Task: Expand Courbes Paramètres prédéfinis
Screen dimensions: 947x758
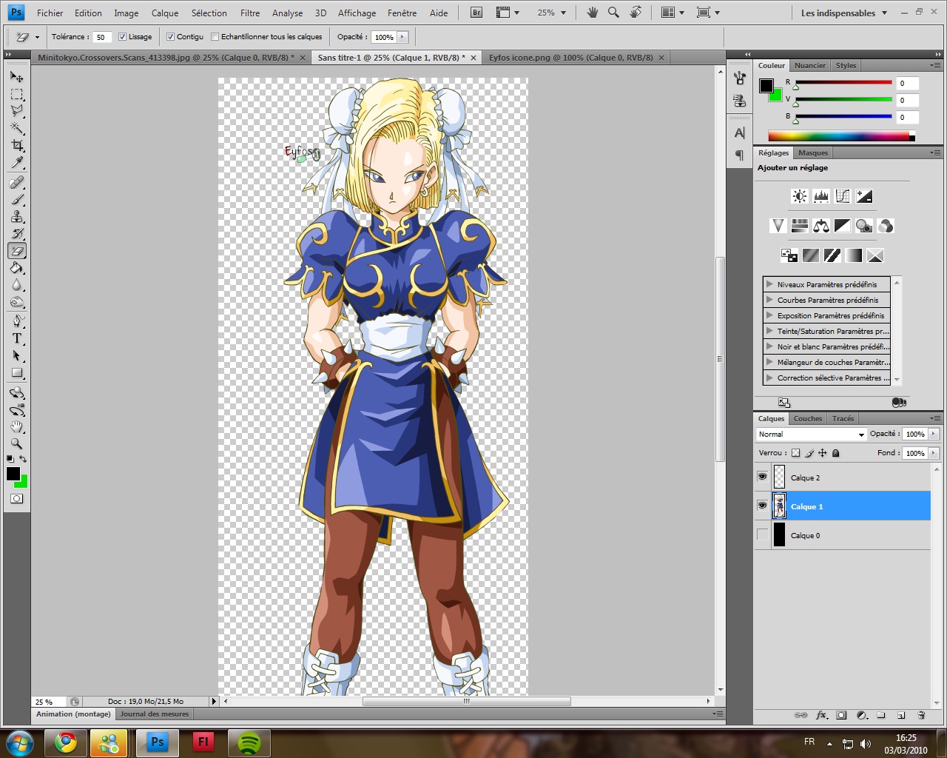Action: [x=769, y=300]
